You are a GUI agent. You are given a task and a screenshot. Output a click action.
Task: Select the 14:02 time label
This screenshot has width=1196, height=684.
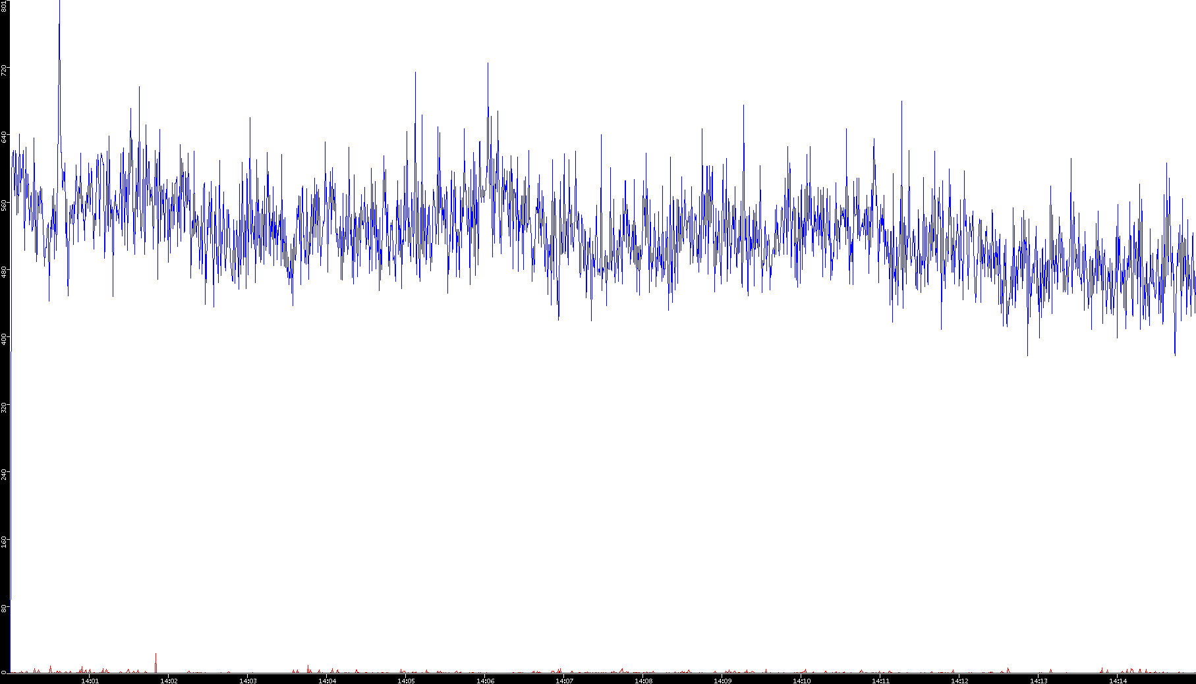(x=169, y=680)
